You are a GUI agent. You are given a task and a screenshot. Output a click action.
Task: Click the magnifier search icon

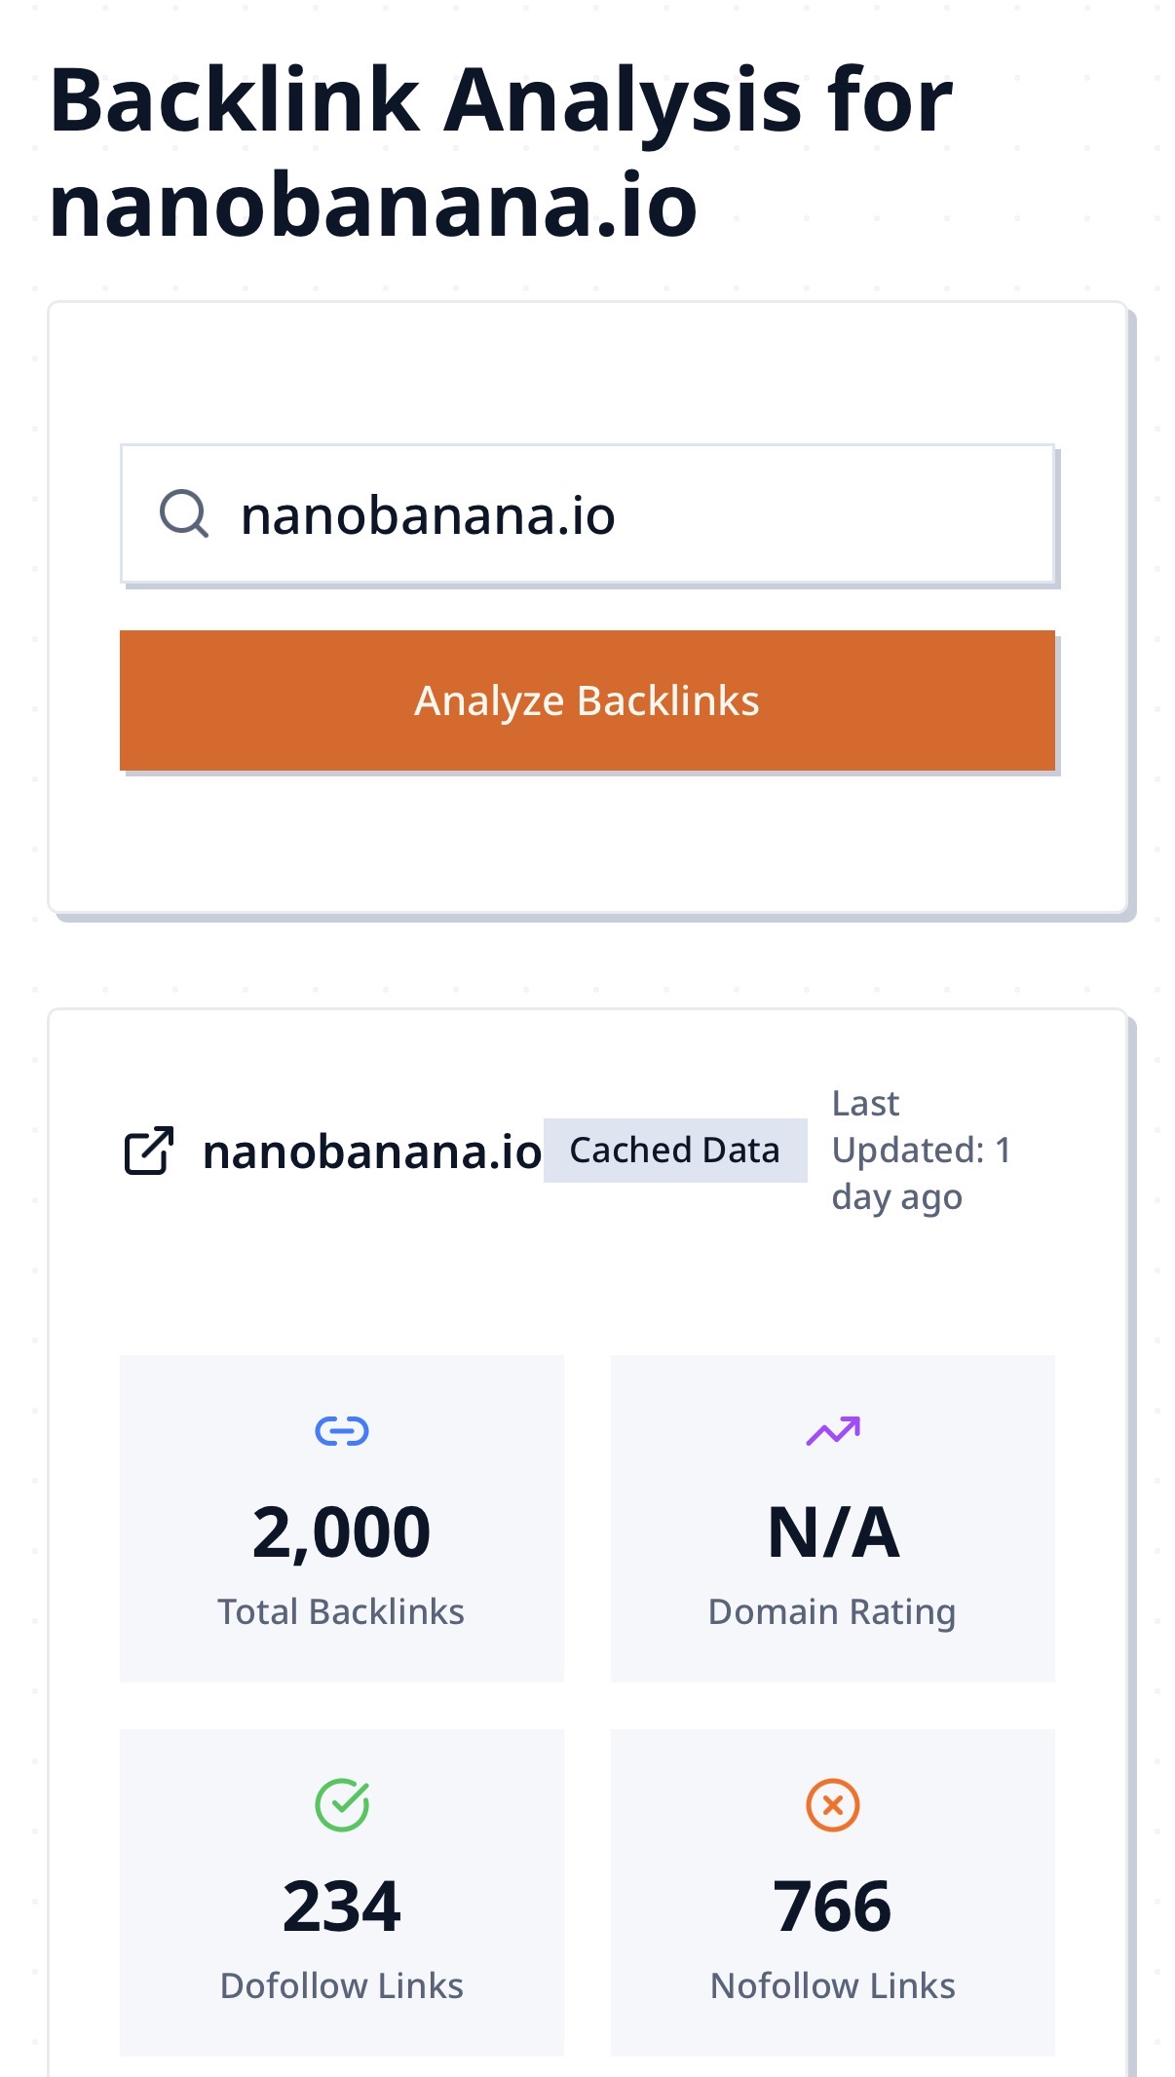tap(184, 513)
